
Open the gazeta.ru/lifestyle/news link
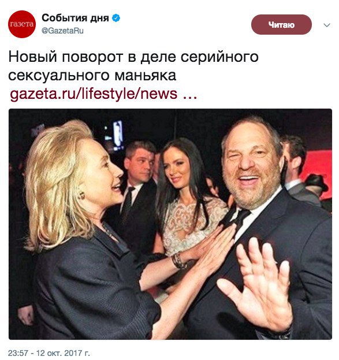coord(94,94)
